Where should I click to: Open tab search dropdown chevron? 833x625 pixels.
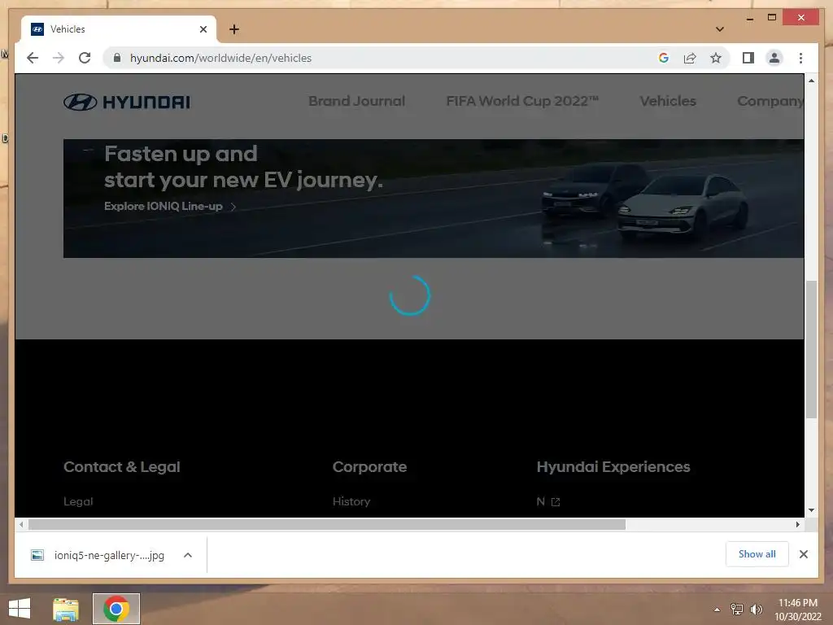[x=719, y=28]
